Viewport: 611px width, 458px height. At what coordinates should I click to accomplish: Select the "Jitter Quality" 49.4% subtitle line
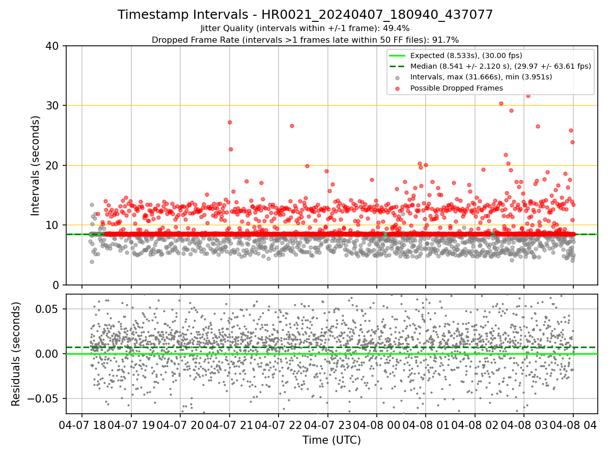pyautogui.click(x=305, y=28)
